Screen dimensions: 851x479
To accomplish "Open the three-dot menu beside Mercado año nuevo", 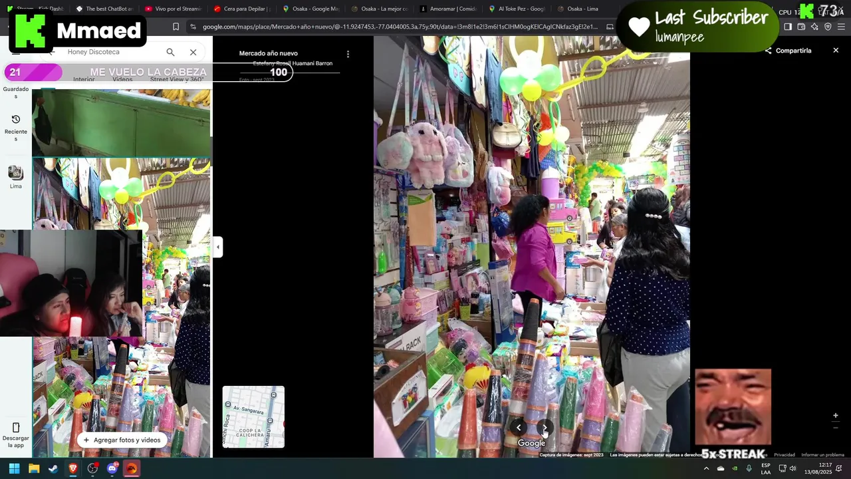I will [x=348, y=54].
